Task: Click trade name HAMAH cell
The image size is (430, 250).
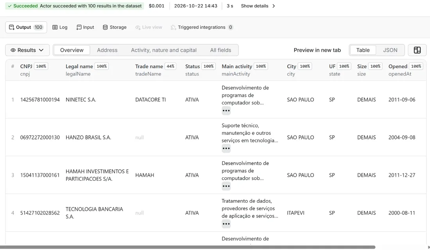Action: click(145, 175)
